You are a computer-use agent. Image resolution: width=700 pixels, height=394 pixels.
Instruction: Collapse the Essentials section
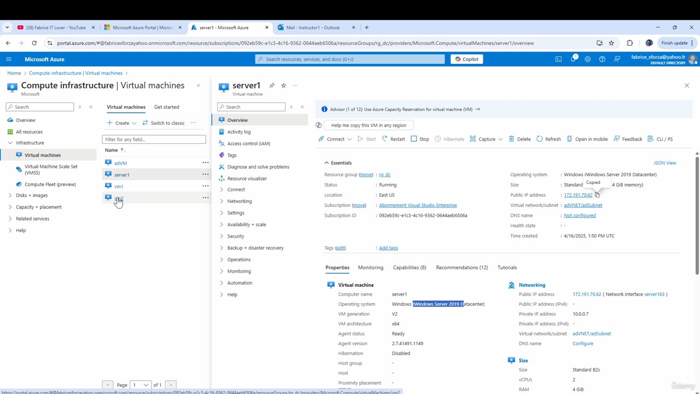338,163
